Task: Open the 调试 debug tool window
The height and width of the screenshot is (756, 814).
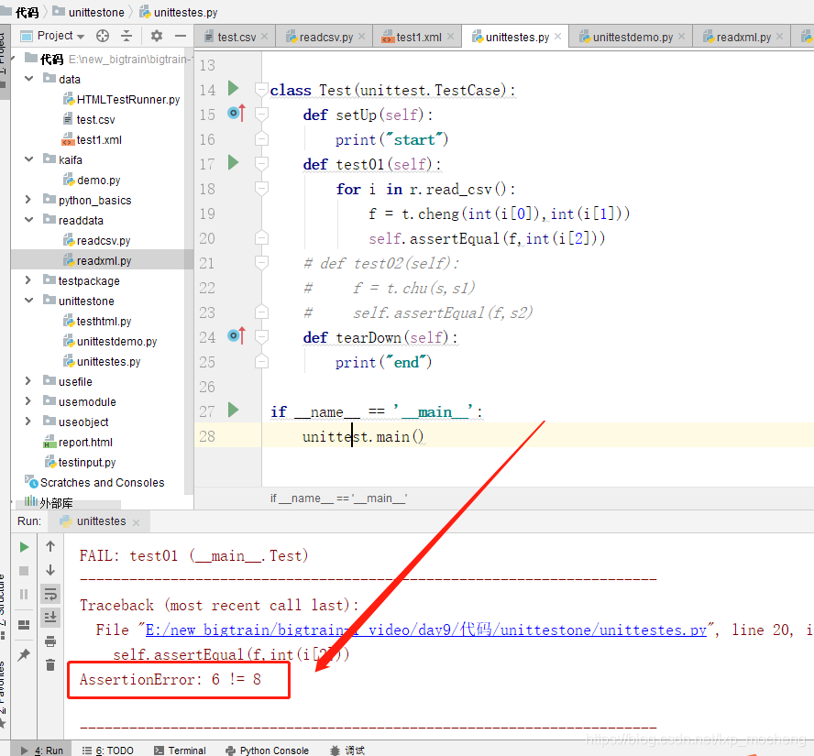Action: (347, 751)
